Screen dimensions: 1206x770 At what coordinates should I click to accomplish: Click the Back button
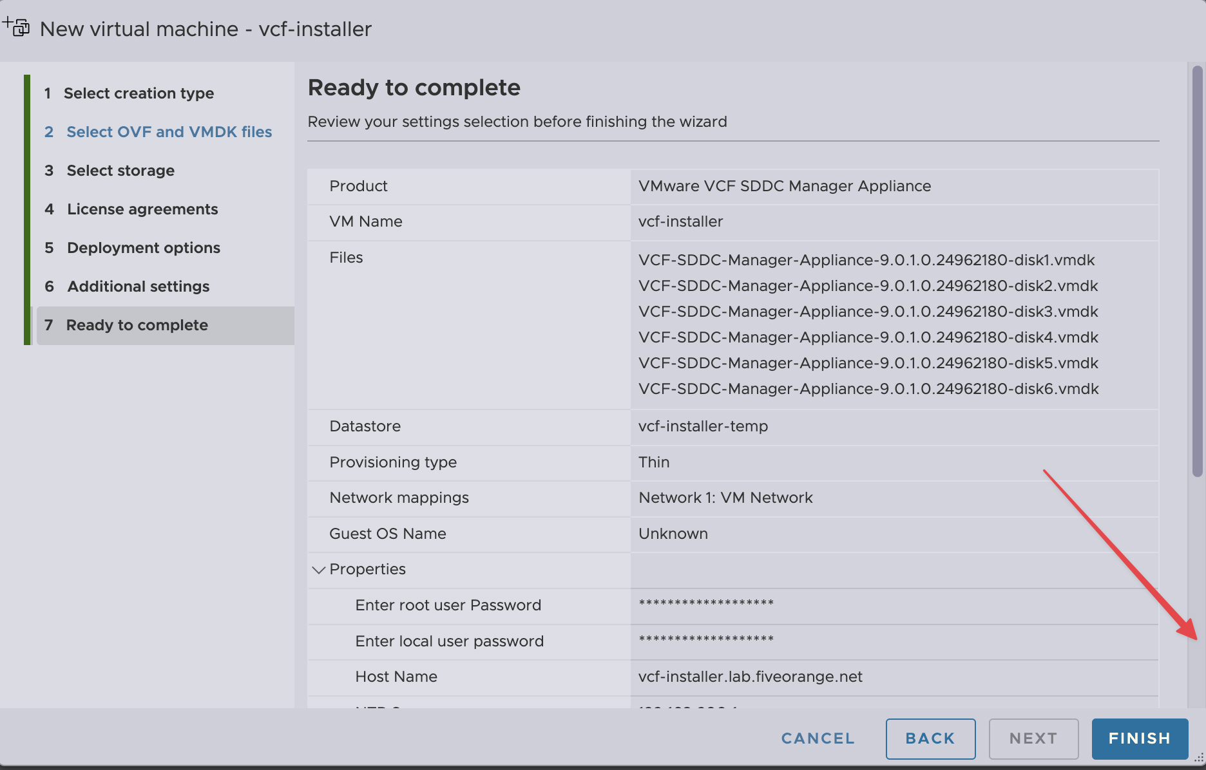(x=930, y=738)
